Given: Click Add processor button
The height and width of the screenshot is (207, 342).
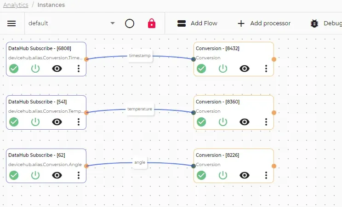Looking at the screenshot, I should point(264,23).
